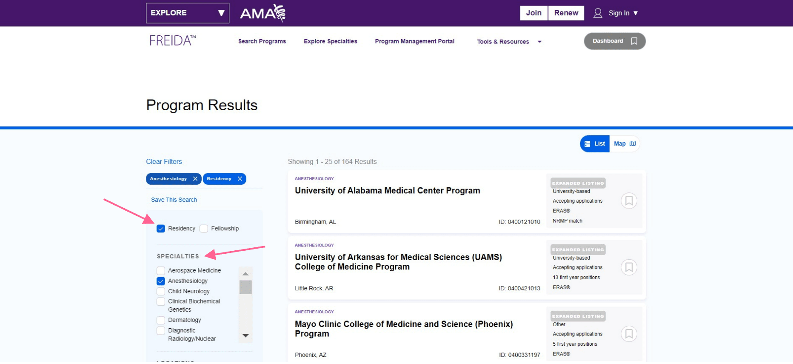Click Expanded Listing badge on Mayo program
Image resolution: width=793 pixels, height=364 pixels.
(x=578, y=316)
